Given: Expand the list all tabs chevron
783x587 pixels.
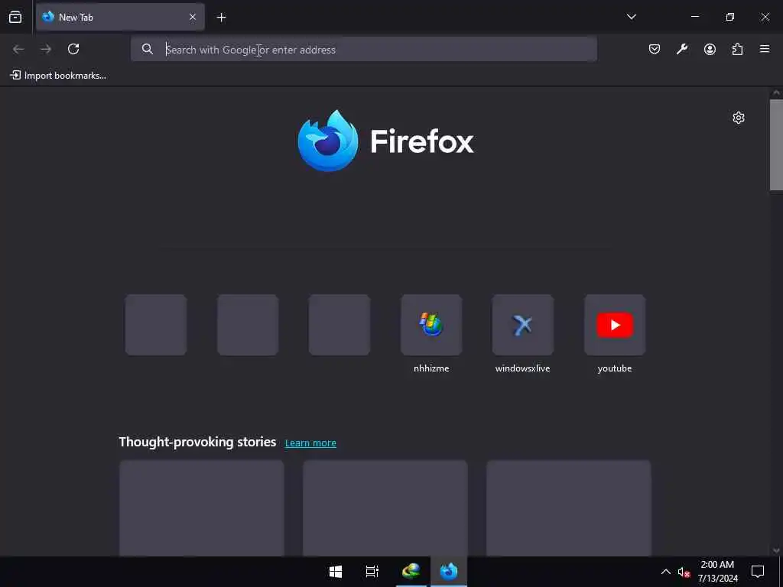Looking at the screenshot, I should click(631, 17).
